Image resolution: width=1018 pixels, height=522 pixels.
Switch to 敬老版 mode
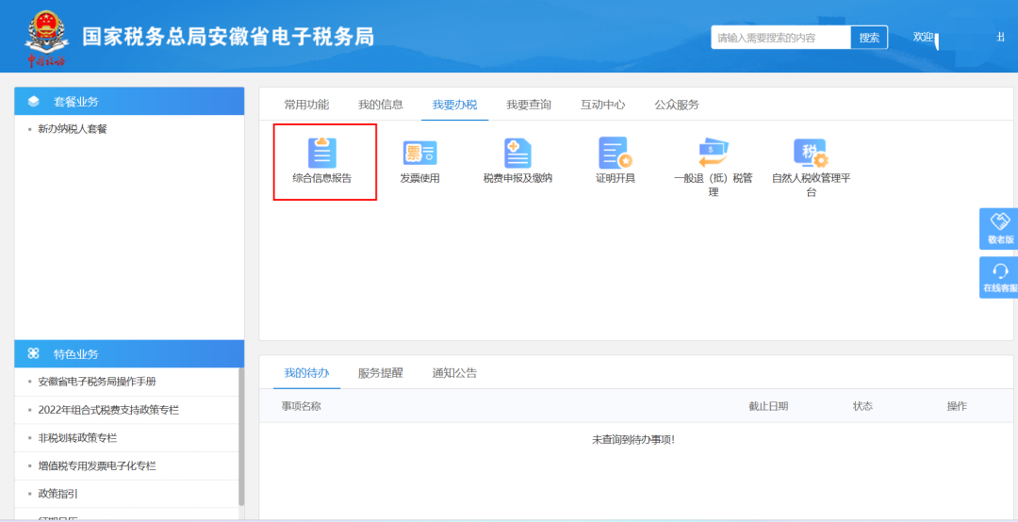tap(999, 228)
